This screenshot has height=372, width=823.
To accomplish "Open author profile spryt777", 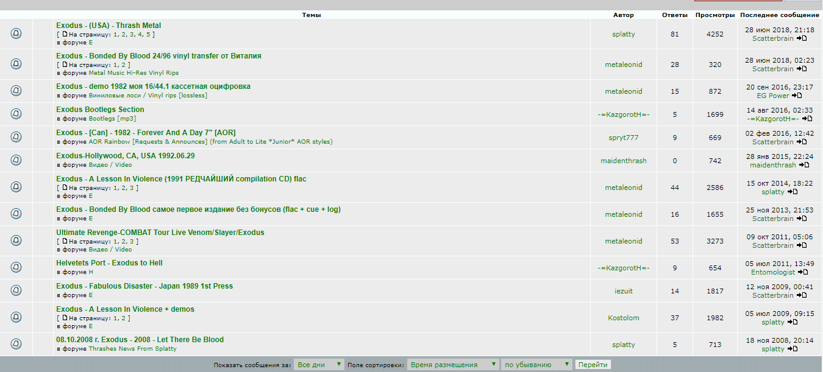I will (x=624, y=138).
